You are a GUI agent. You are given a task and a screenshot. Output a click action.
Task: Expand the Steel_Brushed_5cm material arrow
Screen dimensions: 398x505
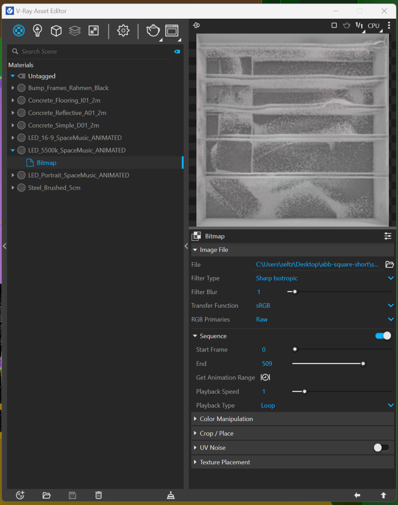tap(13, 188)
